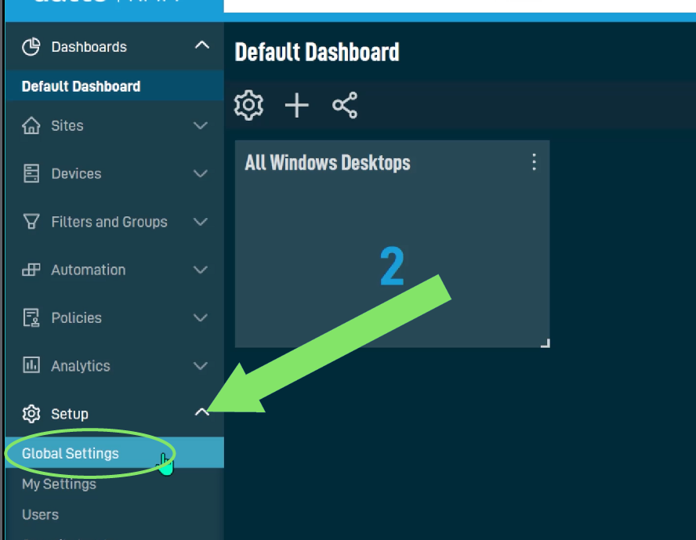
Task: Click the Automation blocks icon
Action: pyautogui.click(x=31, y=270)
